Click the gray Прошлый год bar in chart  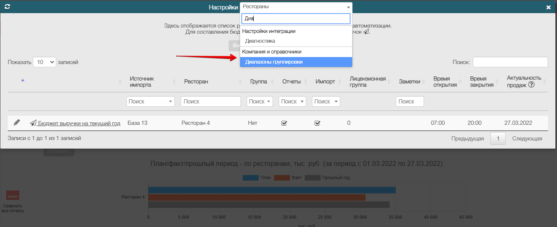pyautogui.click(x=269, y=204)
